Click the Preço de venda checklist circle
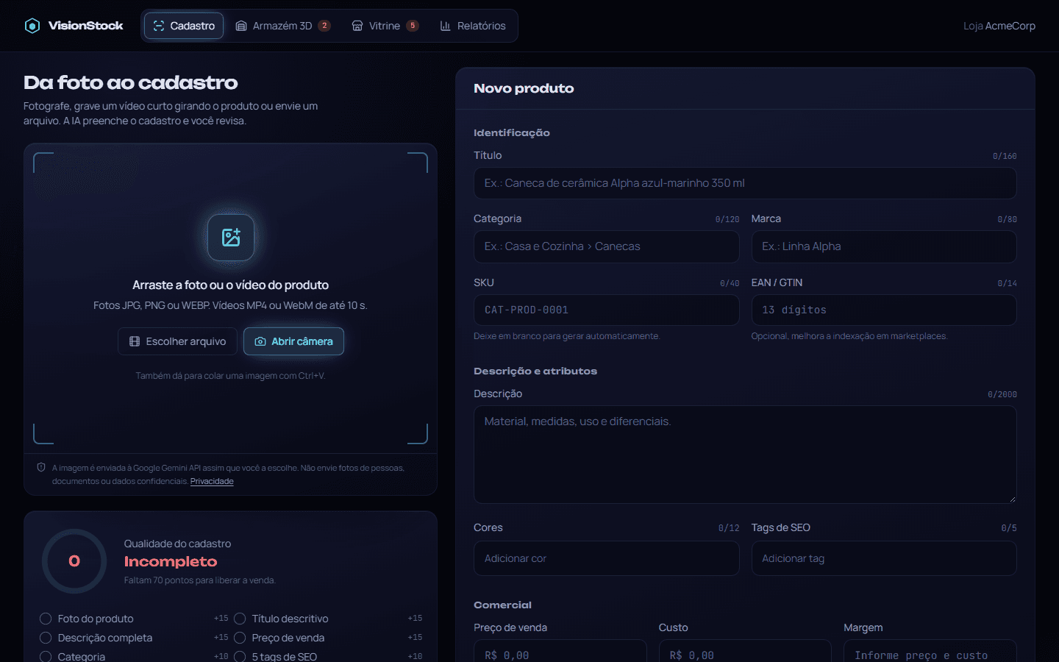 pyautogui.click(x=240, y=638)
